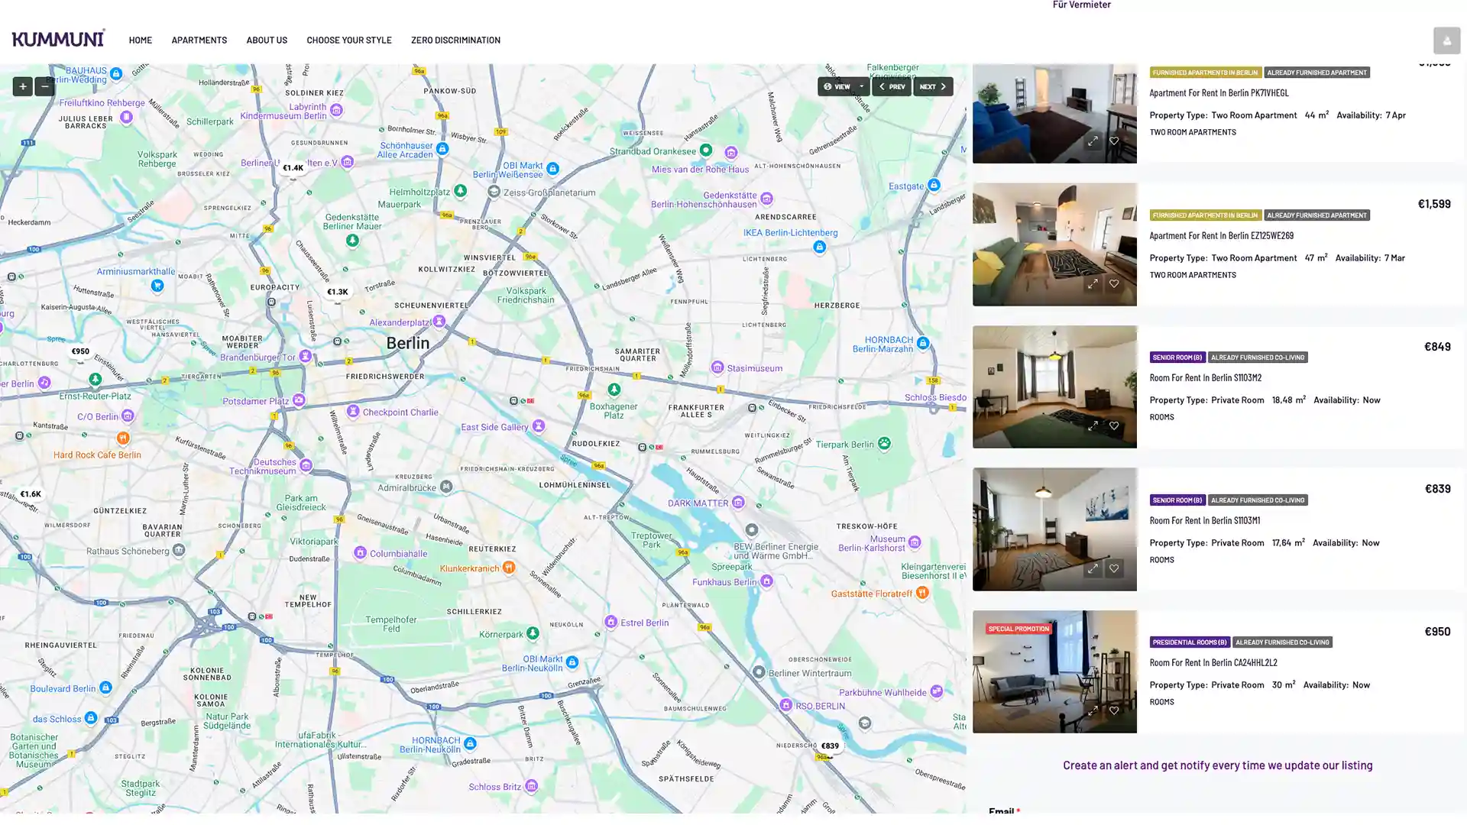Viewport: 1467px width, 825px height.
Task: Favorite Apartment PK71VHEGL with heart icon
Action: pyautogui.click(x=1114, y=141)
